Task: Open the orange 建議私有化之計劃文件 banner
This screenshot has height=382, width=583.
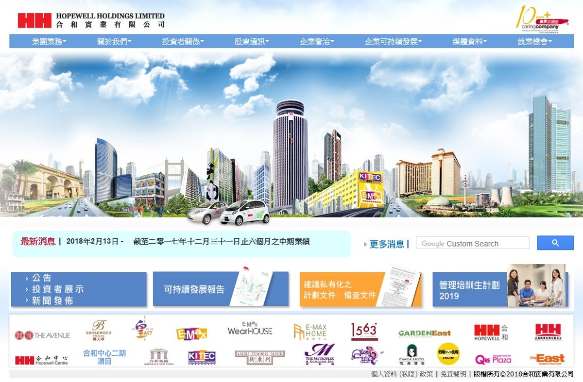Action: [360, 289]
